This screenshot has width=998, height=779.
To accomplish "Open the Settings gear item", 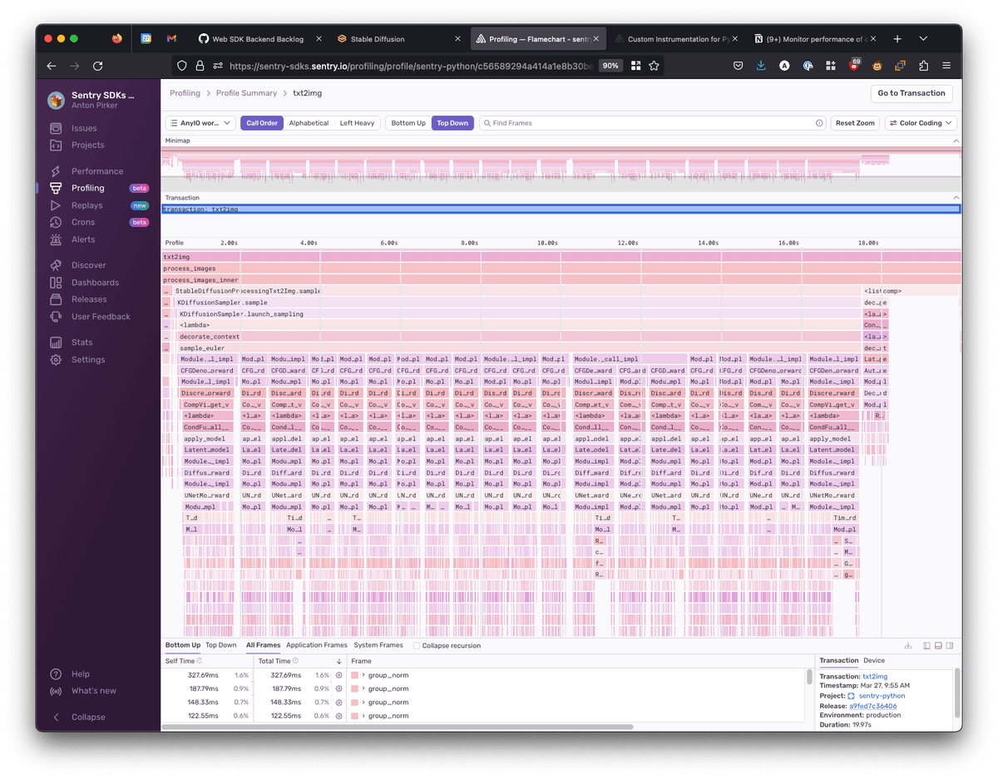I will pyautogui.click(x=87, y=360).
